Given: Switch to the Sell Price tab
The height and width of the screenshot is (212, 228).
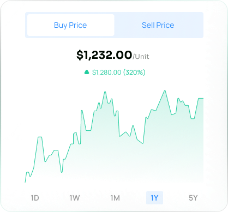Looking at the screenshot, I should point(158,25).
